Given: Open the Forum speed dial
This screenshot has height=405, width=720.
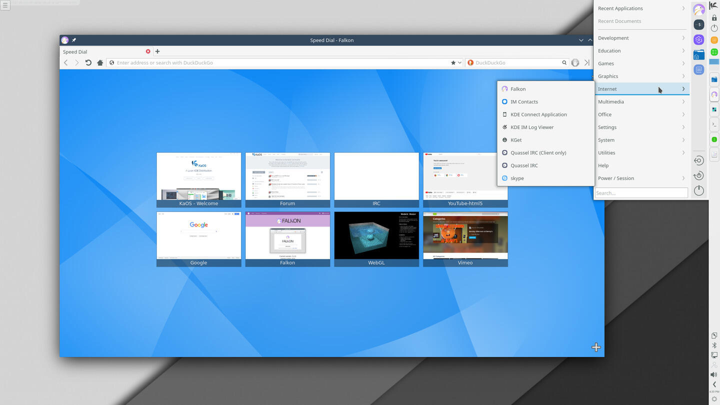Looking at the screenshot, I should (287, 180).
